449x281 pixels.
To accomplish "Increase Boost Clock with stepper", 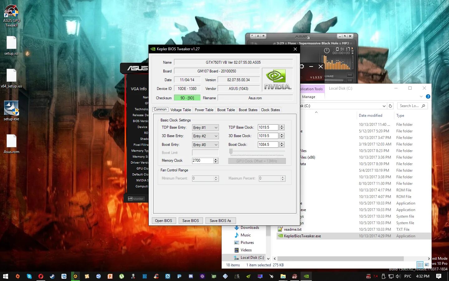I will pos(282,143).
